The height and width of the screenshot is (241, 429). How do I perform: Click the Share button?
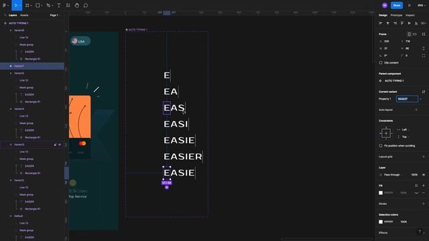tap(397, 5)
